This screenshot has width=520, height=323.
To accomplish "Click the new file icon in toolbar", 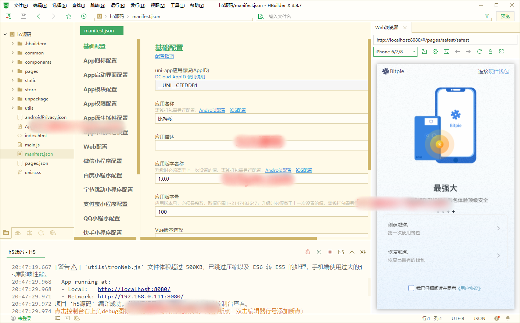I will [8, 16].
